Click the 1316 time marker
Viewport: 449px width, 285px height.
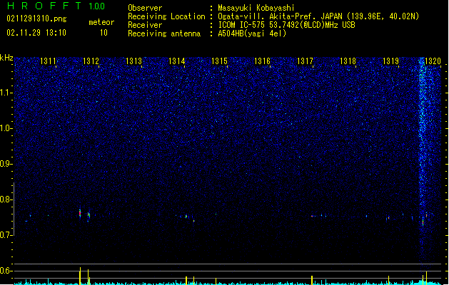(x=262, y=61)
